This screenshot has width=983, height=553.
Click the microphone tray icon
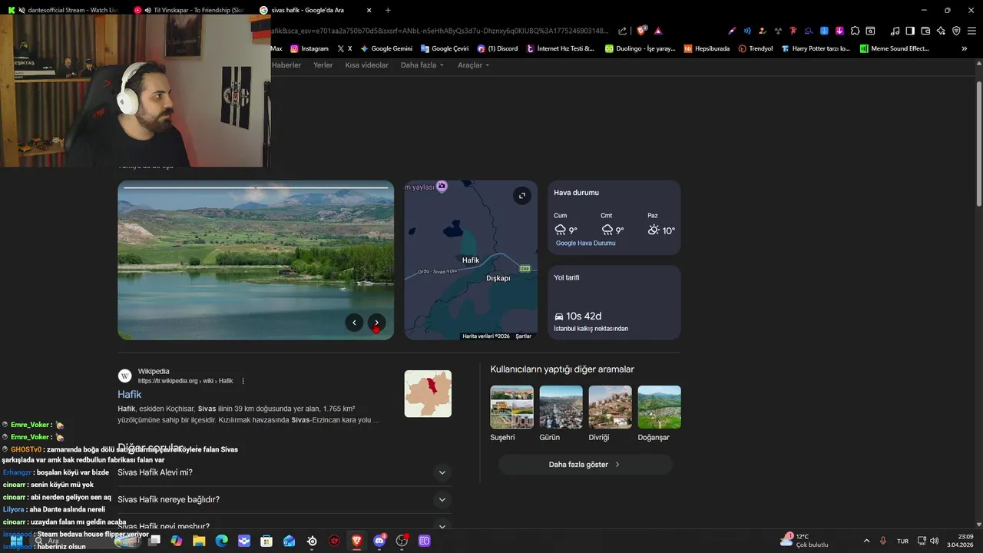point(883,541)
